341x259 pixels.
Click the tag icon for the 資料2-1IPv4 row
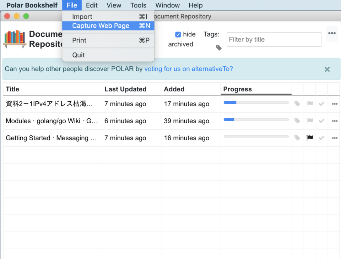click(297, 104)
